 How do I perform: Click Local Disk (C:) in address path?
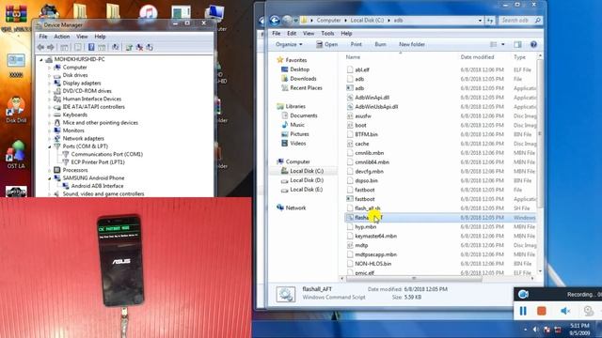pos(367,20)
